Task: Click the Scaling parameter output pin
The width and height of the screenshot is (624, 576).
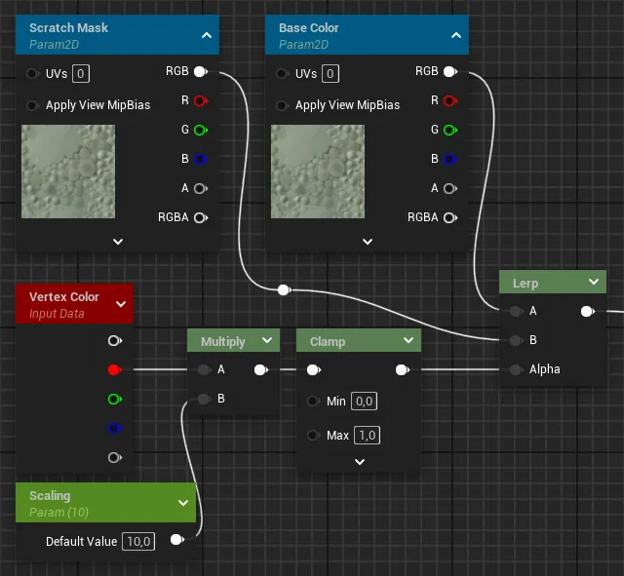Action: pos(177,540)
